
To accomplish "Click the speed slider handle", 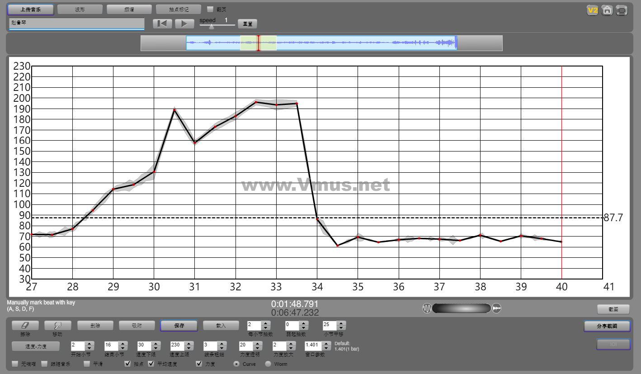I will (x=211, y=26).
